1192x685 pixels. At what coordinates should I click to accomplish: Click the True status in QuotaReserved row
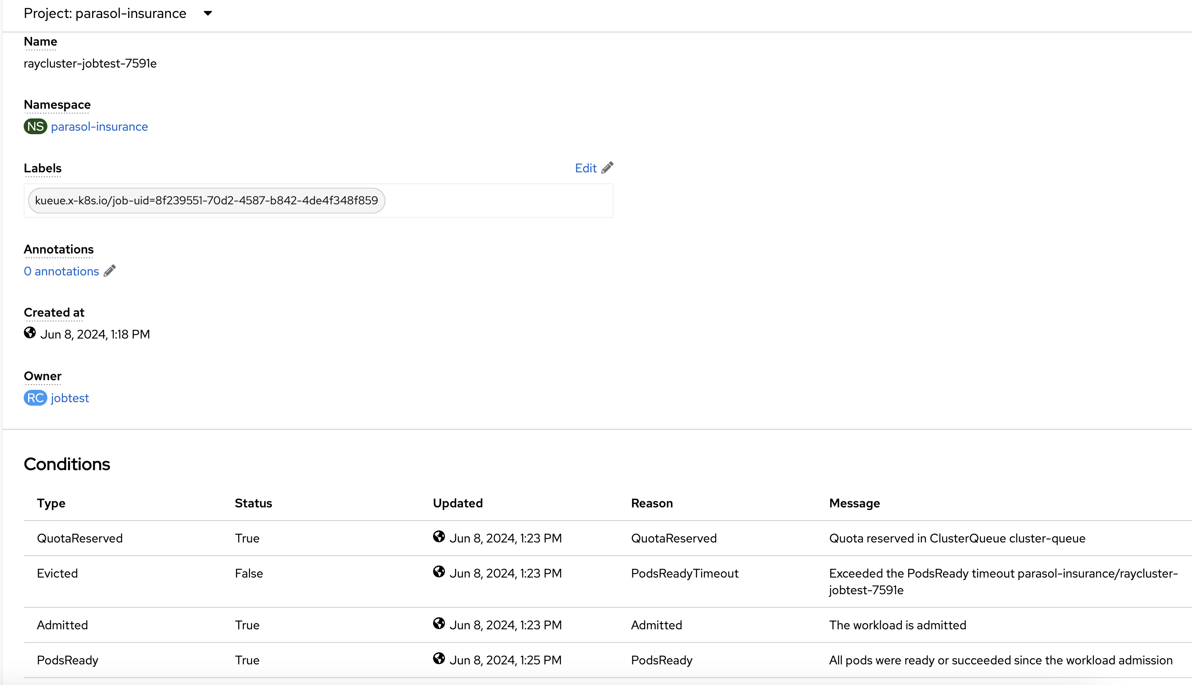tap(247, 538)
